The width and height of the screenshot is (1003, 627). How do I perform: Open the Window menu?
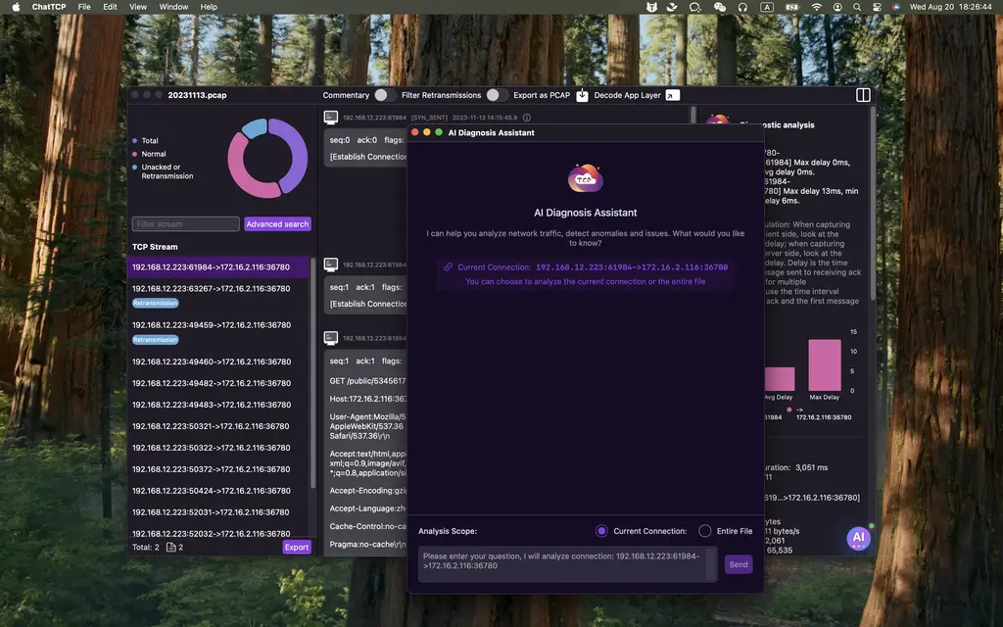[x=173, y=7]
